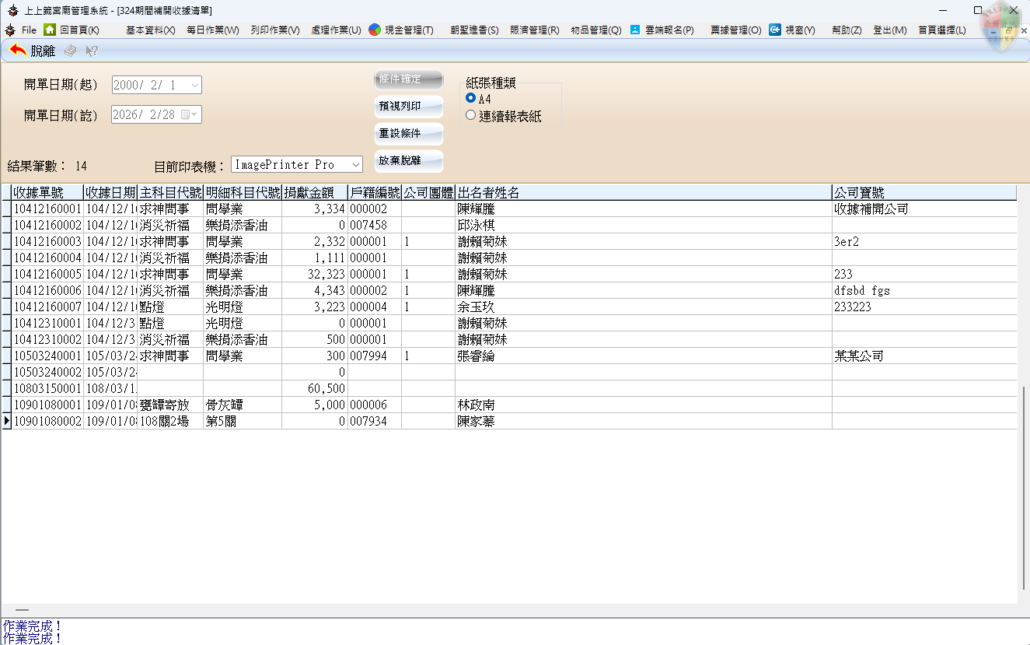Select the A4 paper type option

click(x=470, y=98)
